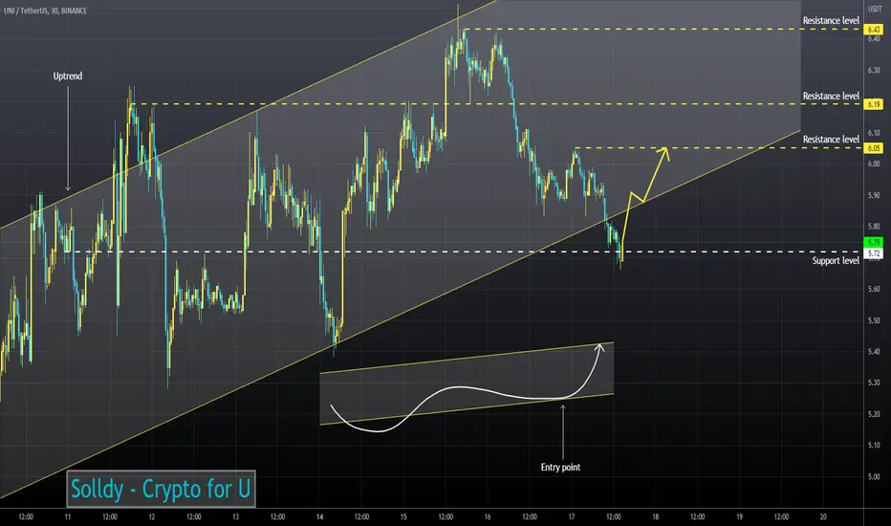Viewport: 891px width, 526px height.
Task: Click date 18 on the time axis
Action: pos(656,516)
